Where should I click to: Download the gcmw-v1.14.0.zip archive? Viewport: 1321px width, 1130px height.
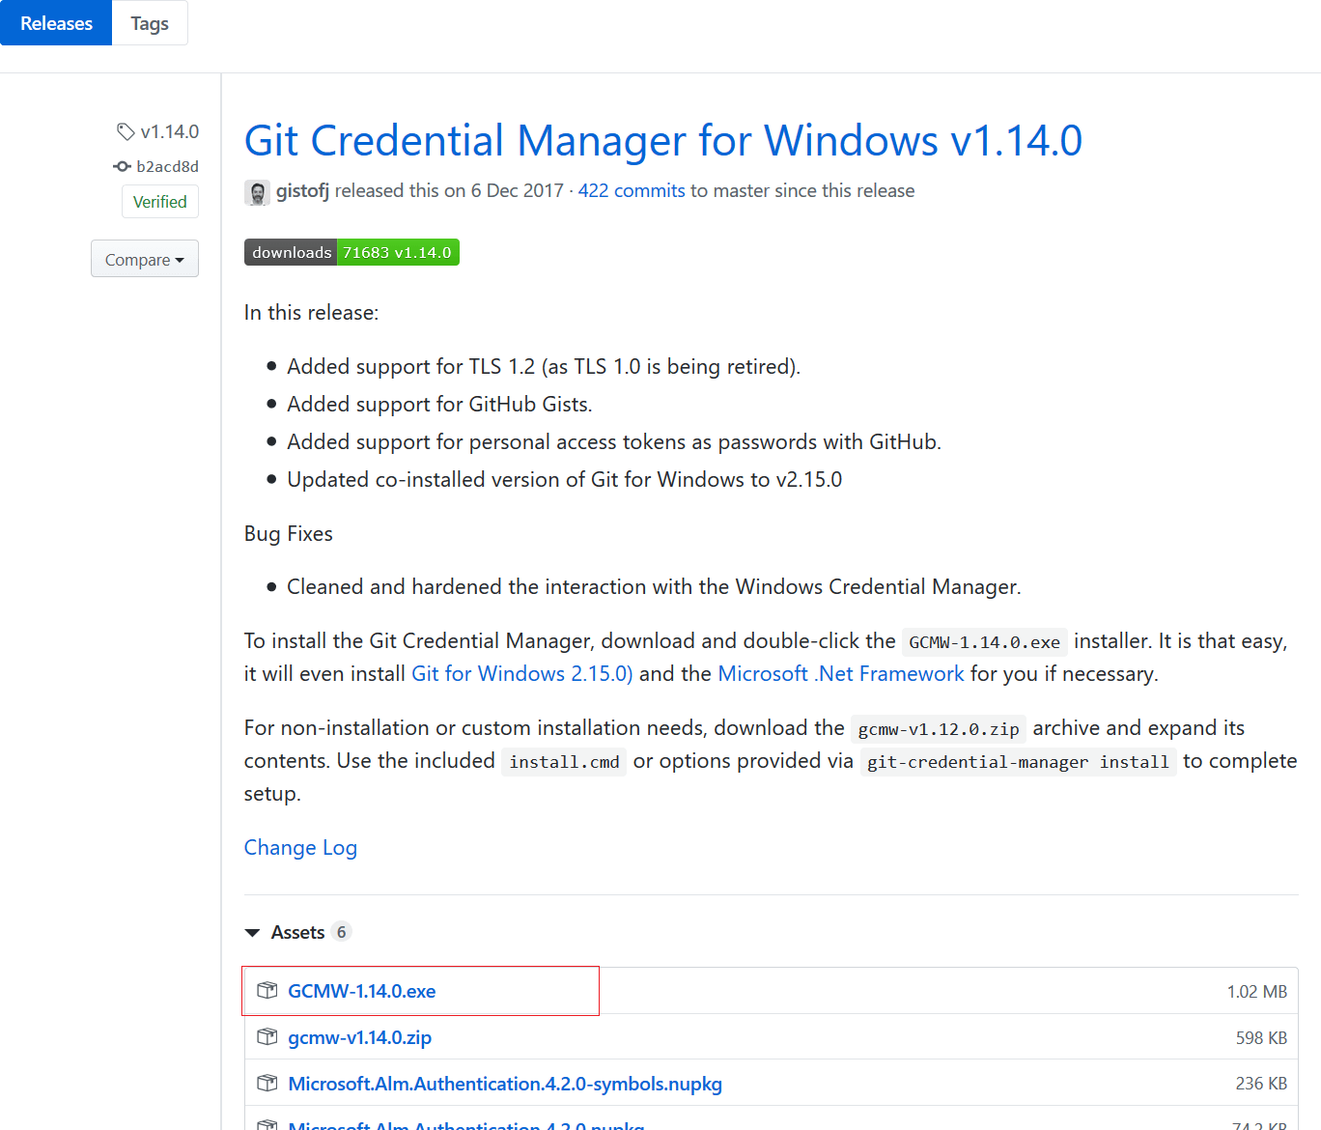pyautogui.click(x=359, y=1037)
